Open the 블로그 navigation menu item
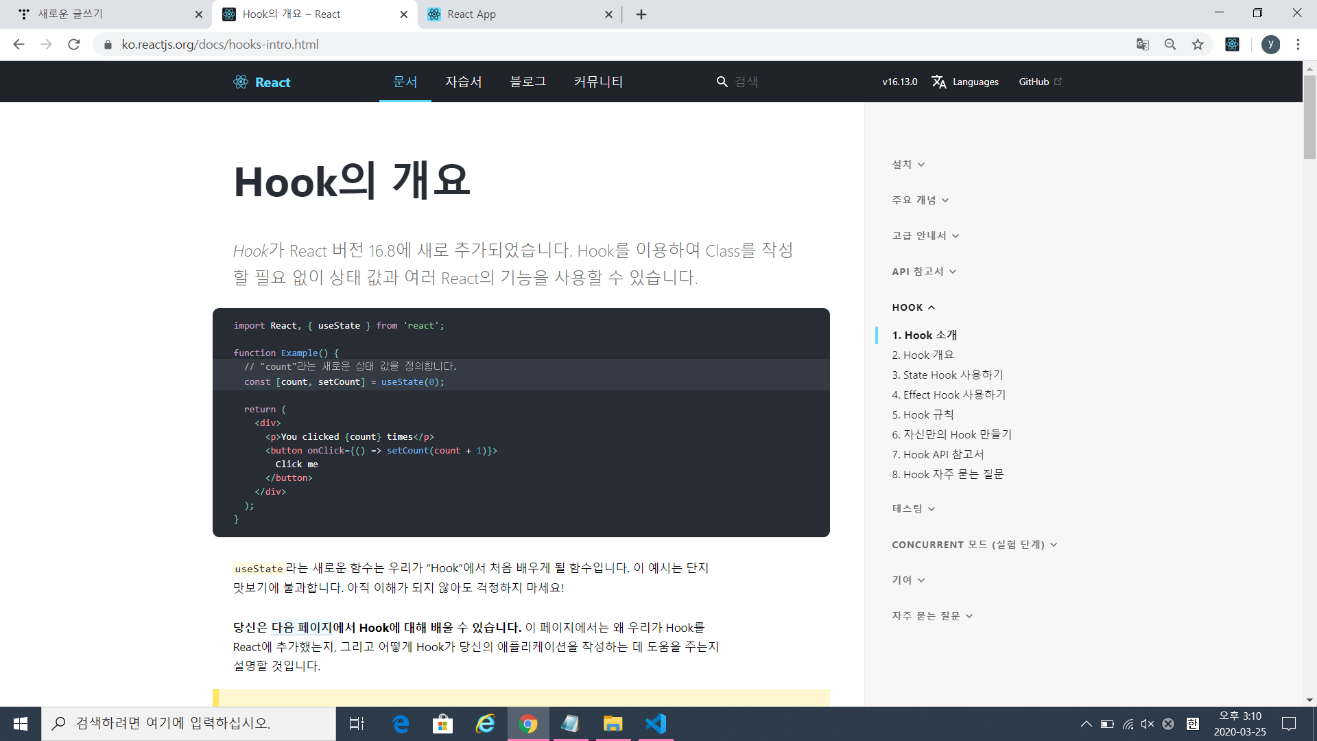Screen dimensions: 1317x741 point(527,82)
